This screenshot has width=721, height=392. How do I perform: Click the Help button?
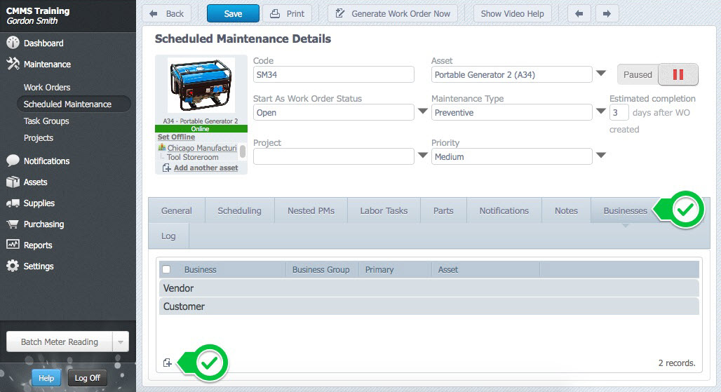(46, 378)
